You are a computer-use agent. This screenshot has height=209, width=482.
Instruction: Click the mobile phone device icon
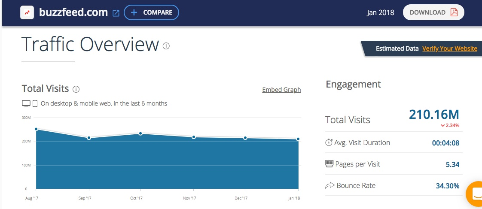(x=35, y=103)
